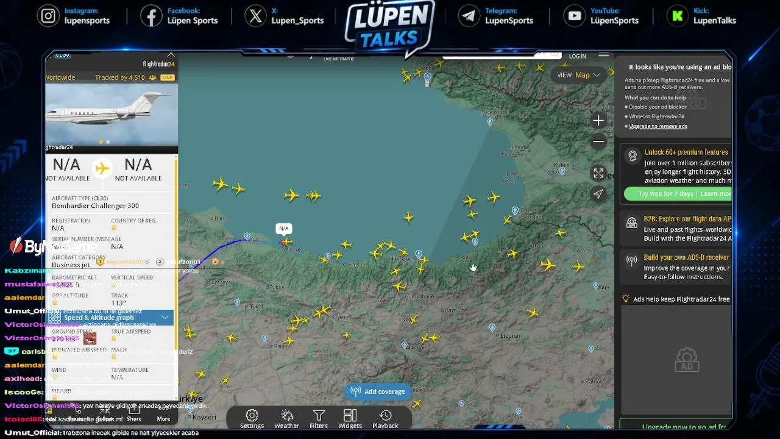Click the Unlock 60+ premium features heading
780x439 pixels.
coord(686,152)
